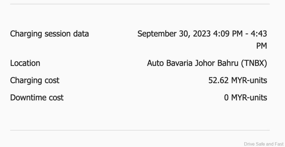The width and height of the screenshot is (285, 147).
Task: Click the "Charging cost" label
Action: tap(35, 80)
